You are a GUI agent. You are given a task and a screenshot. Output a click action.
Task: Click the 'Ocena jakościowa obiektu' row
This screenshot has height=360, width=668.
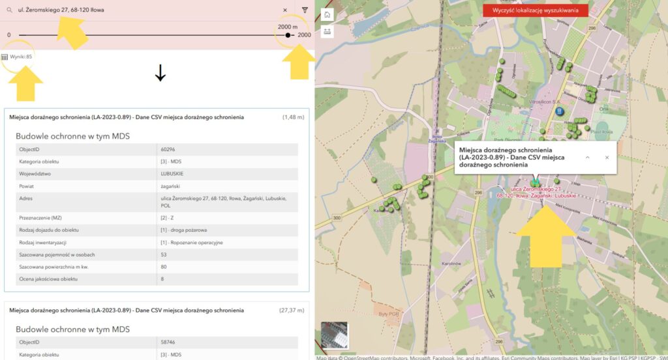[157, 279]
